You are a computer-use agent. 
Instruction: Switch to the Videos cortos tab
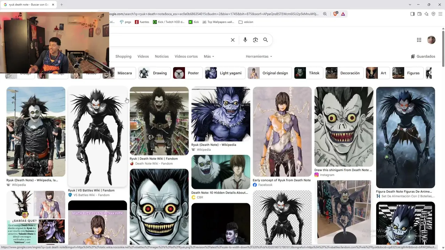pyautogui.click(x=186, y=56)
